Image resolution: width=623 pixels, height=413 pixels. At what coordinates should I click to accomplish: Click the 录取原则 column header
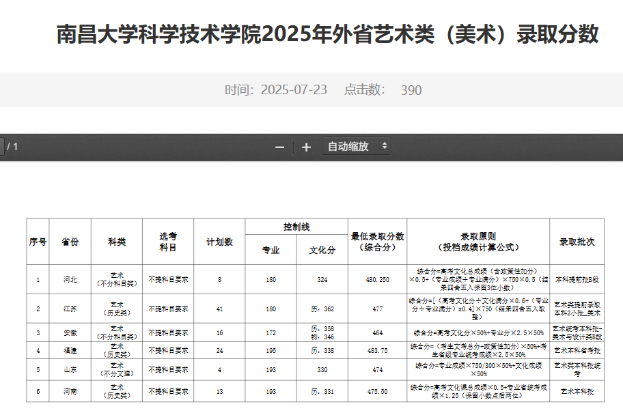[478, 242]
